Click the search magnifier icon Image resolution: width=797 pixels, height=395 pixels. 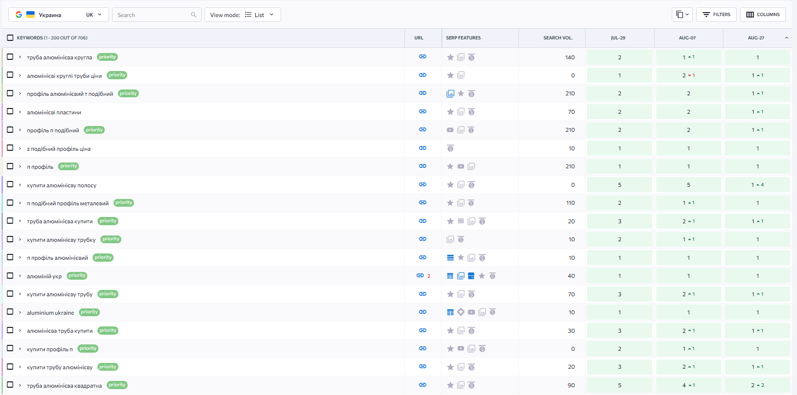(193, 15)
